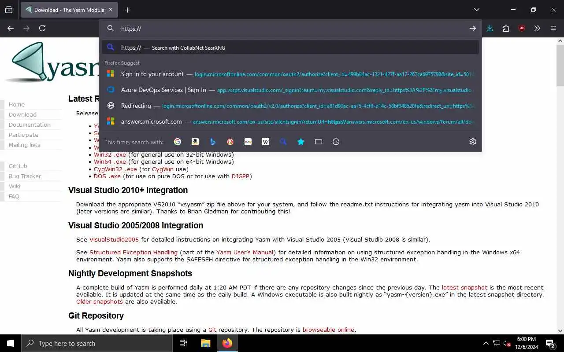
Task: Open the latest snapshot link
Action: [464, 287]
